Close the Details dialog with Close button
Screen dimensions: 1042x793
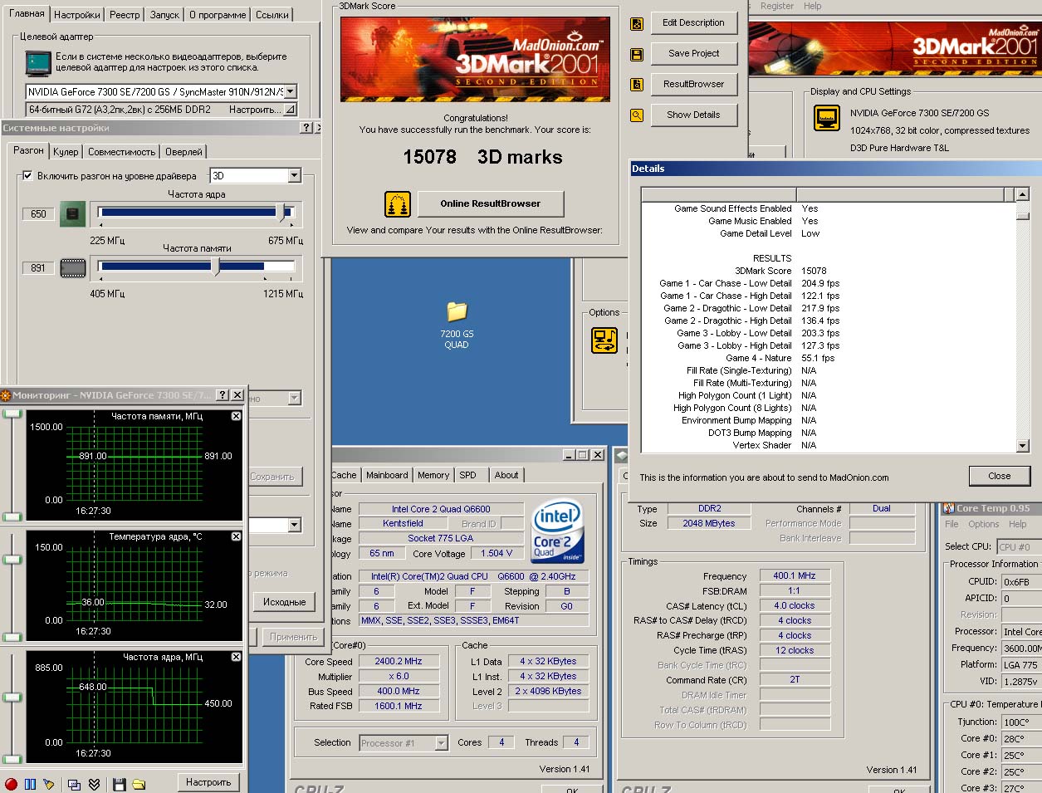pyautogui.click(x=999, y=476)
